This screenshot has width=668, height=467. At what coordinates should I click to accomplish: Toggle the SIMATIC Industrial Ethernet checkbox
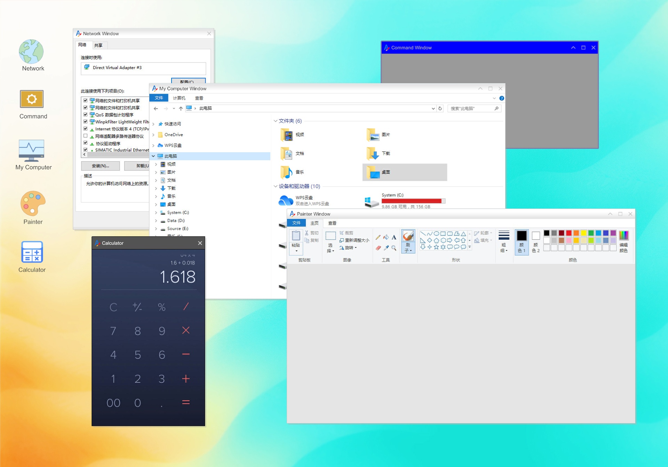click(86, 150)
